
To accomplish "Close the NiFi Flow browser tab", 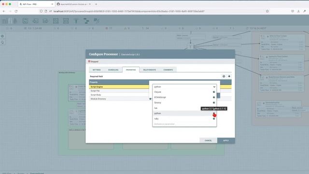I will pyautogui.click(x=52, y=4).
